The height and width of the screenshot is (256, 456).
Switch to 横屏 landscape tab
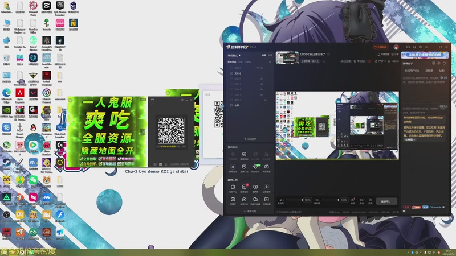[x=264, y=55]
